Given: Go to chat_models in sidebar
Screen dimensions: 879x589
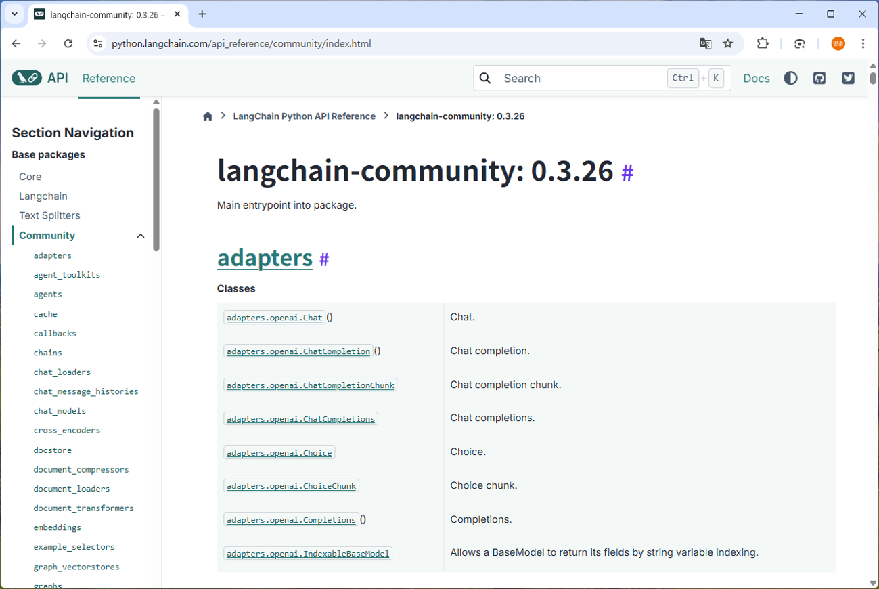Looking at the screenshot, I should (60, 411).
